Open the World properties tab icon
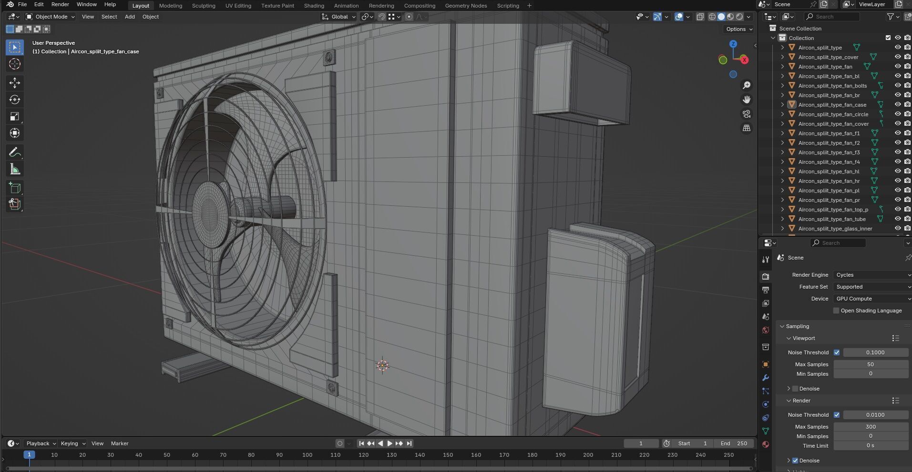 [x=766, y=330]
